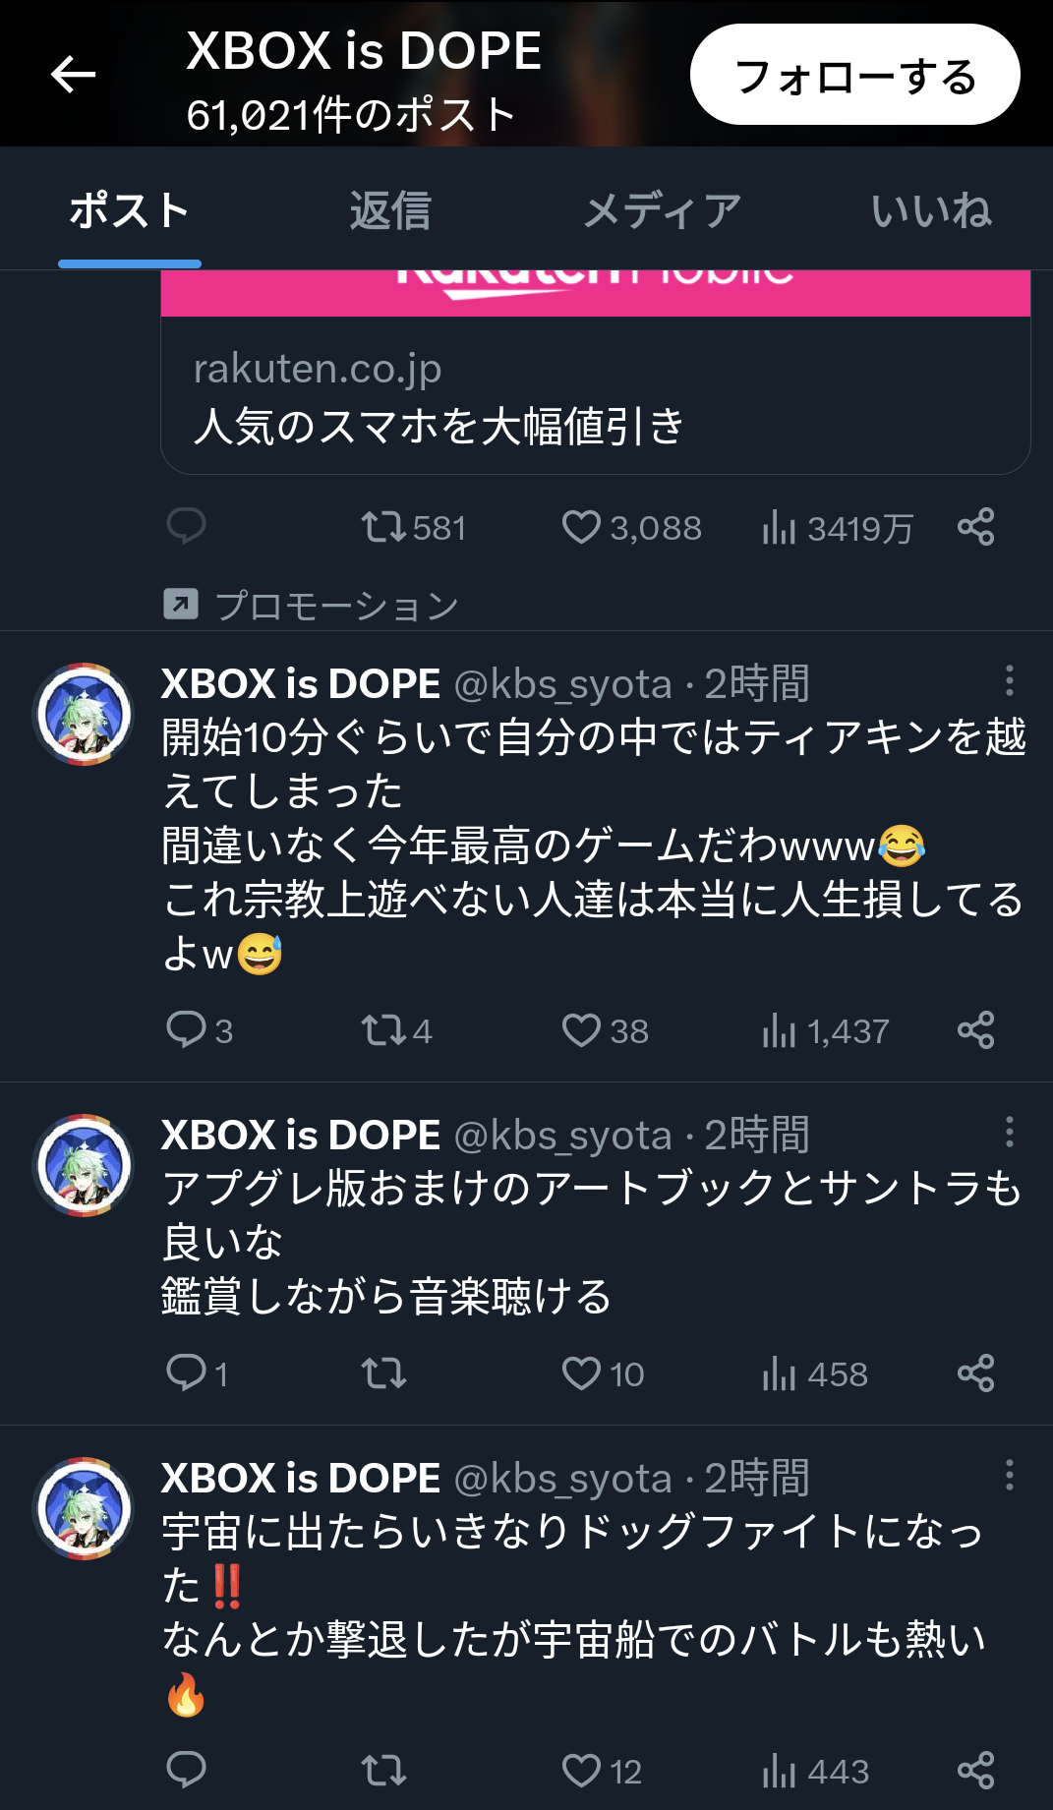Open more options for ドッグファイト post
1053x1810 pixels.
pyautogui.click(x=1009, y=1475)
